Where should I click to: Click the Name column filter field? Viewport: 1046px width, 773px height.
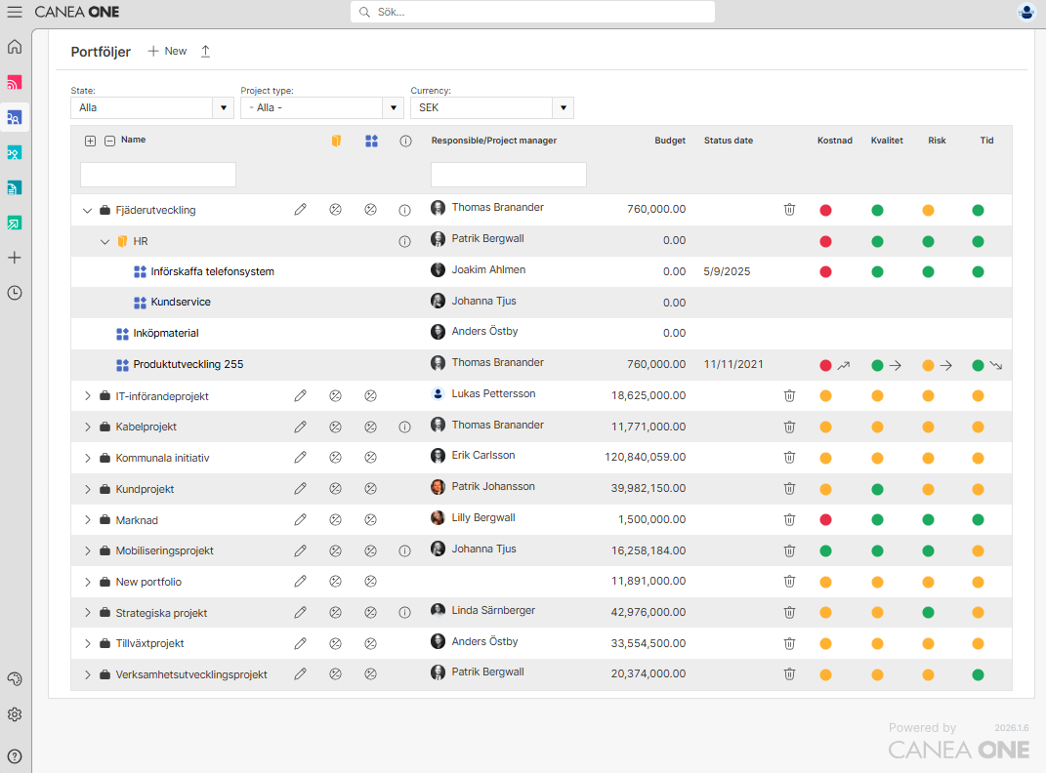point(158,175)
